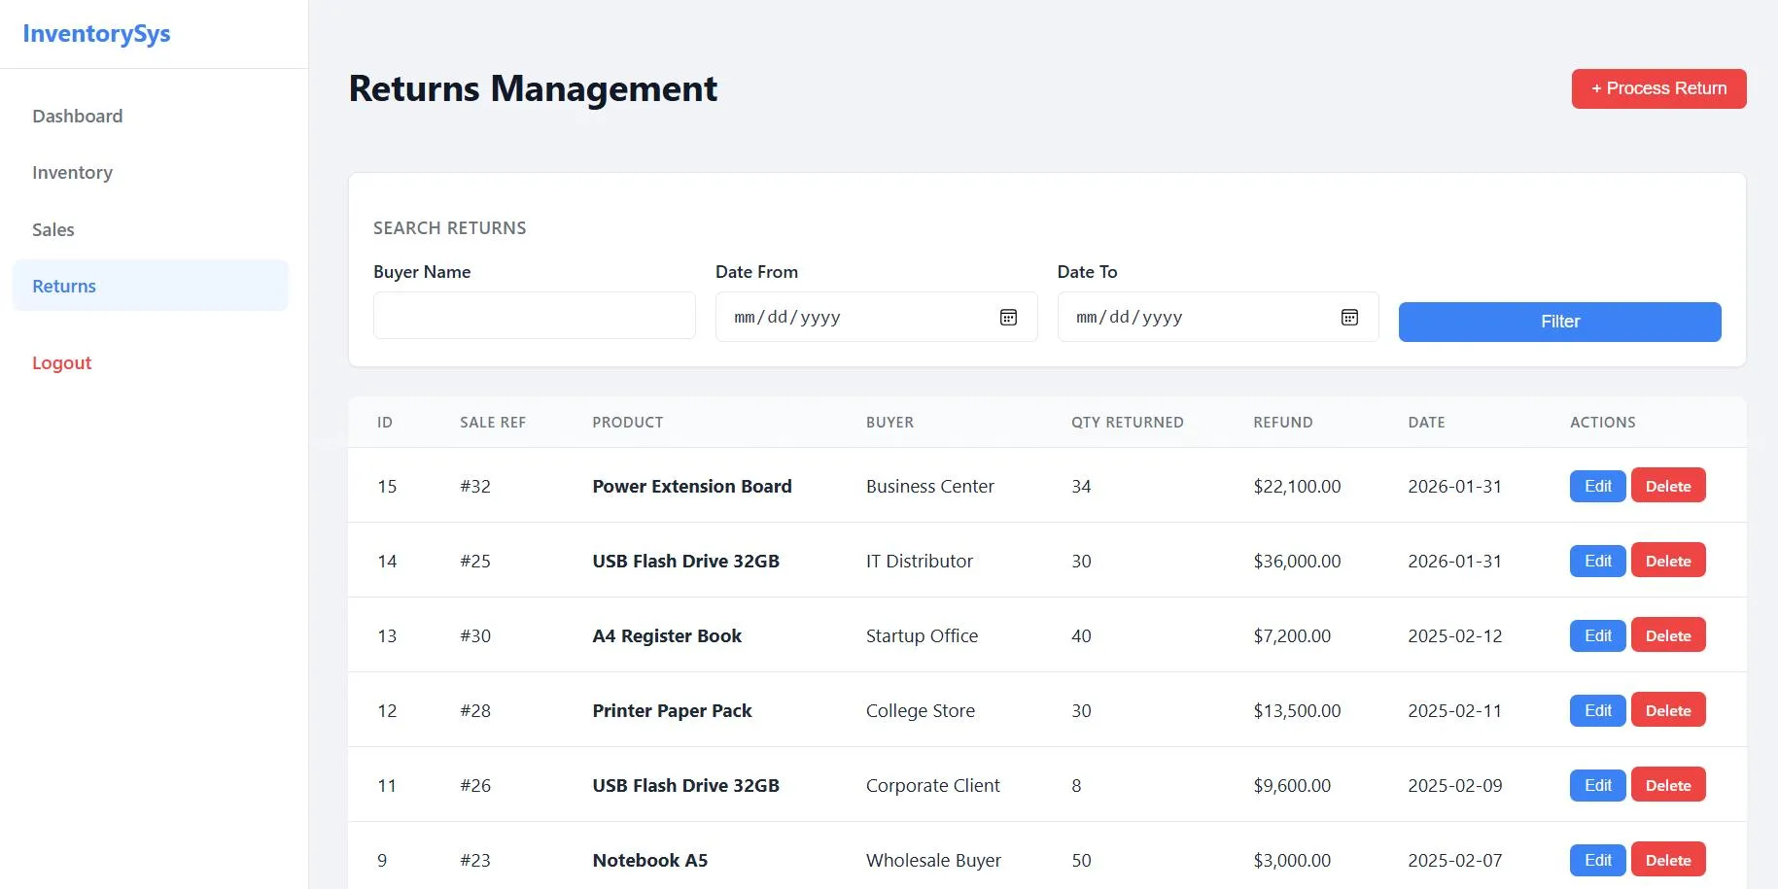The width and height of the screenshot is (1778, 889).
Task: Delete the Corporate Client return row
Action: pyautogui.click(x=1667, y=785)
